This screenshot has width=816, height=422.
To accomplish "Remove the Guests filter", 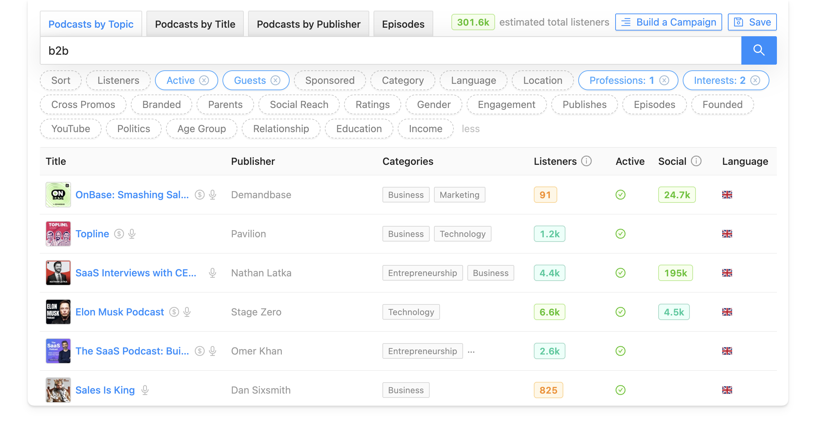I will click(276, 80).
